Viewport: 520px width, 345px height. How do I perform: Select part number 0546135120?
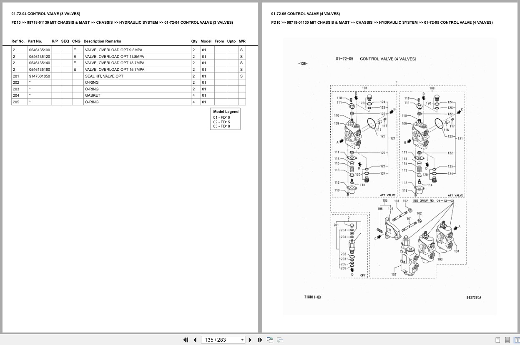(x=40, y=56)
